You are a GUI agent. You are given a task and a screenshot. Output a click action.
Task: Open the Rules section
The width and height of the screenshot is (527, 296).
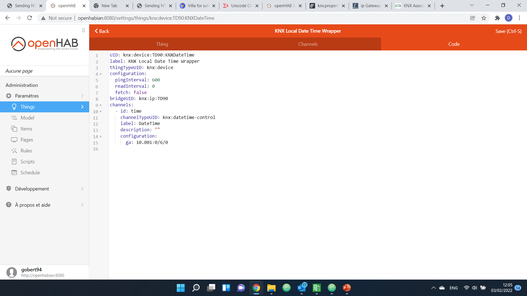pos(26,150)
